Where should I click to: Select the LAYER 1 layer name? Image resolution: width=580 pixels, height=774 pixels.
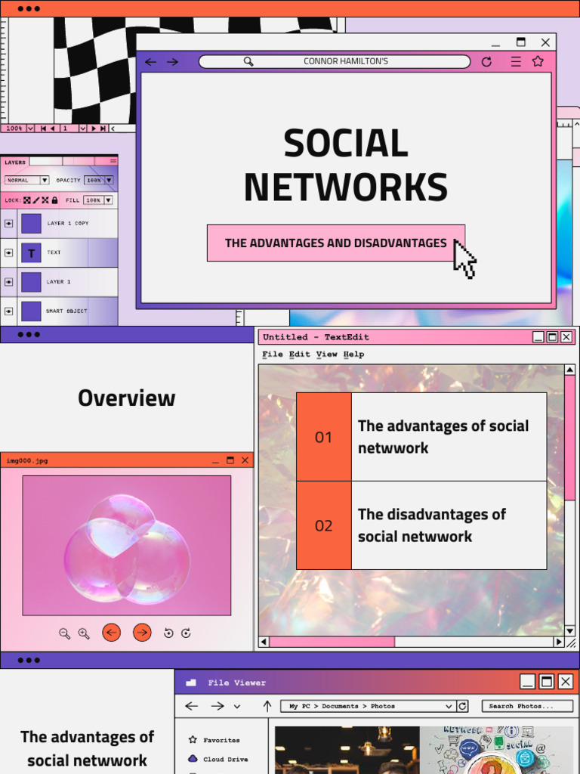pos(59,282)
